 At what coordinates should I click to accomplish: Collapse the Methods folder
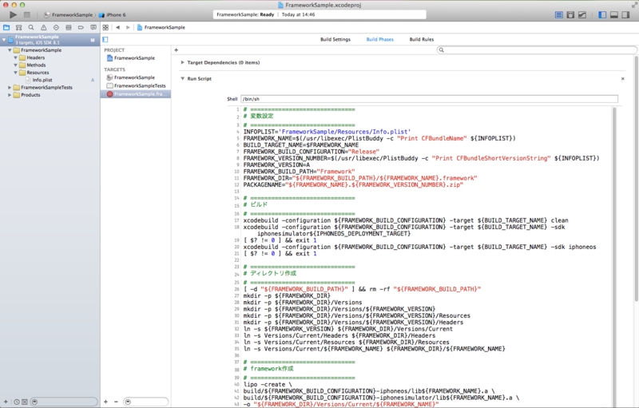pos(15,65)
